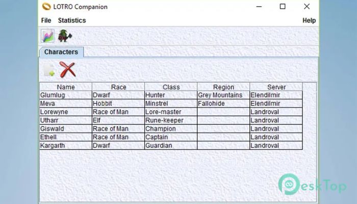Click the orc warbands icon in toolbar
This screenshot has height=204, width=357.
pyautogui.click(x=65, y=36)
